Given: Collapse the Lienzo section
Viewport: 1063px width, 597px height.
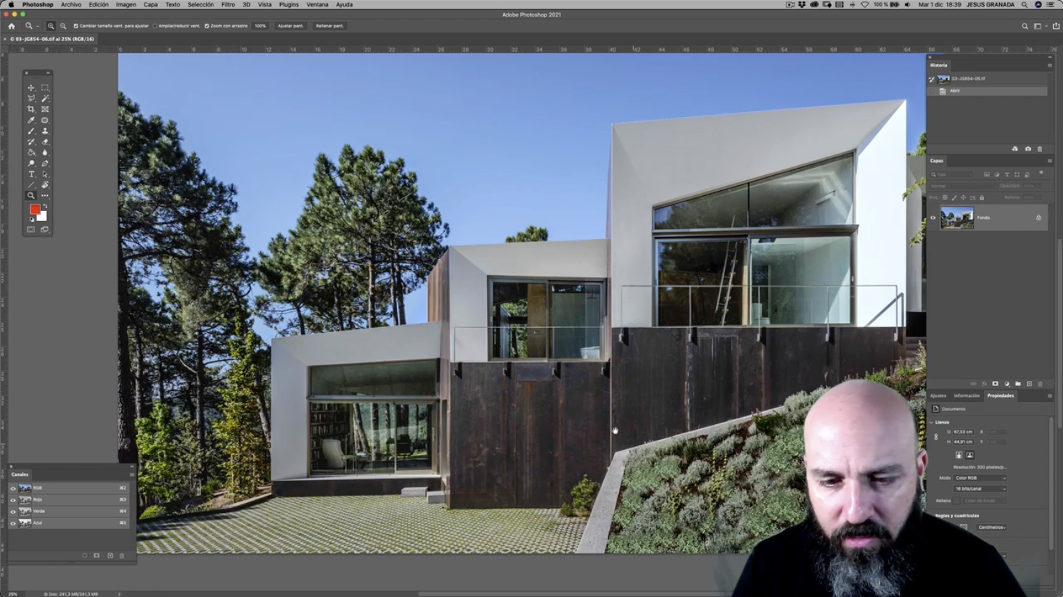Looking at the screenshot, I should coord(932,422).
